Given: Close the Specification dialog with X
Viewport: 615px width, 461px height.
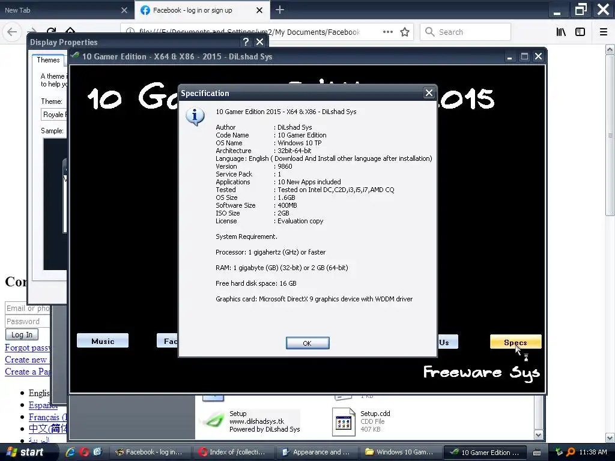Looking at the screenshot, I should (429, 93).
